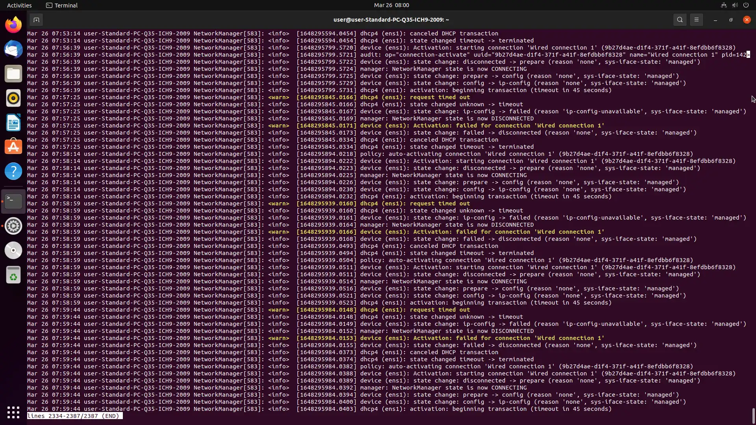Image resolution: width=756 pixels, height=425 pixels.
Task: Open the Terminal app menu
Action: 62,5
